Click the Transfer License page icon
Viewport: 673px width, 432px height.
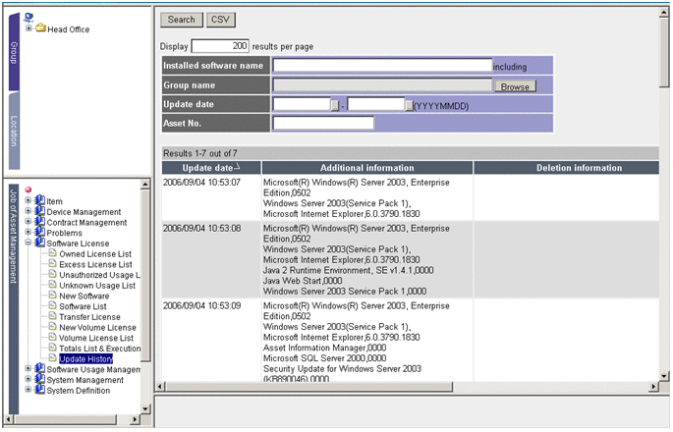(52, 317)
